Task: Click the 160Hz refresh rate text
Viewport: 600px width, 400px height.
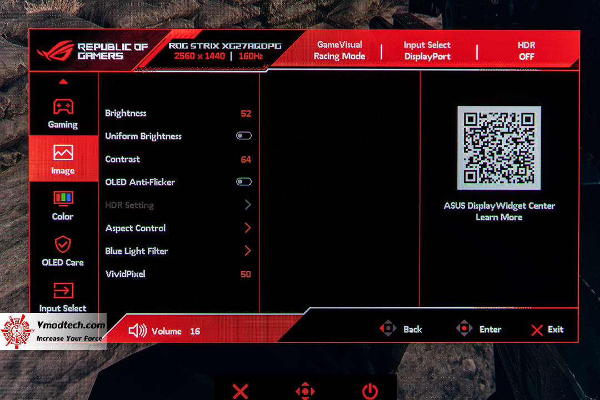Action: point(251,56)
